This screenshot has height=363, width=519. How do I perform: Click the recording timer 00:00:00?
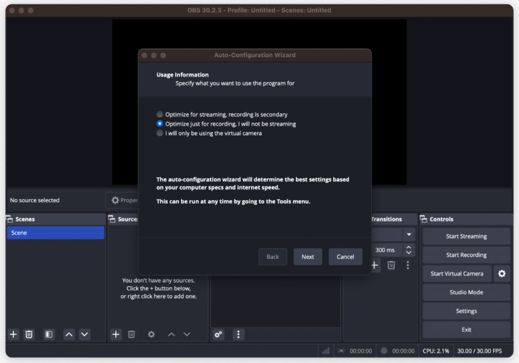click(x=403, y=351)
